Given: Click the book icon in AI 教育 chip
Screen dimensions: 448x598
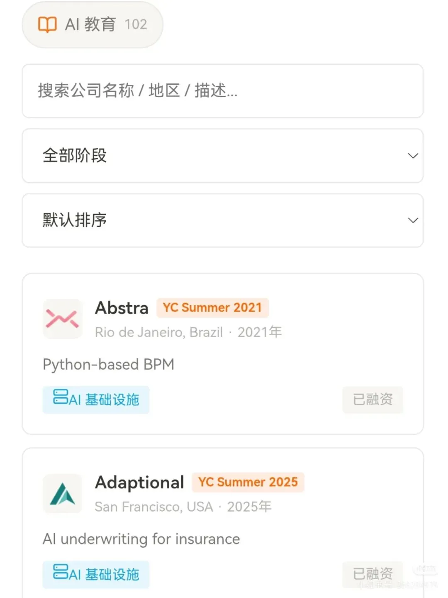Looking at the screenshot, I should point(47,25).
